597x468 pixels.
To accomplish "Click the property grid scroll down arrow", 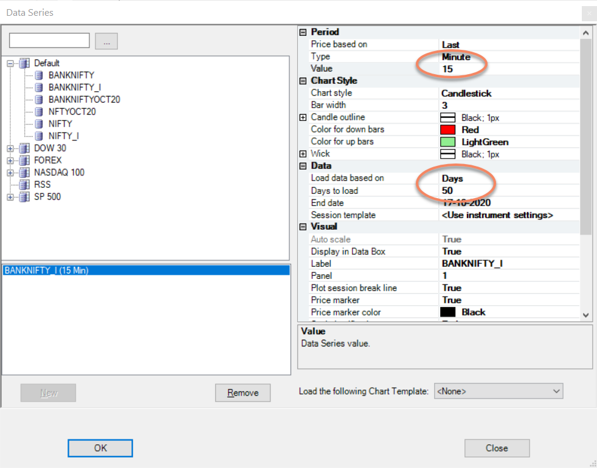I will (585, 315).
